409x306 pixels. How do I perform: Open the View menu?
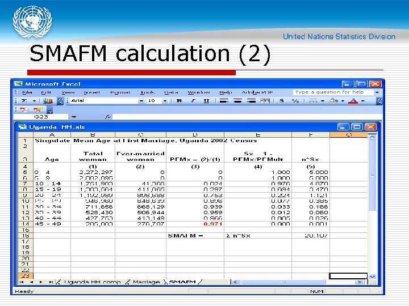point(68,92)
